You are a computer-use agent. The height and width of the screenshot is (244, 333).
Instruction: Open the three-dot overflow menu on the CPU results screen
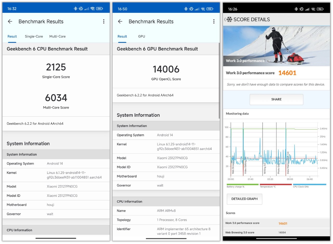[x=104, y=22]
